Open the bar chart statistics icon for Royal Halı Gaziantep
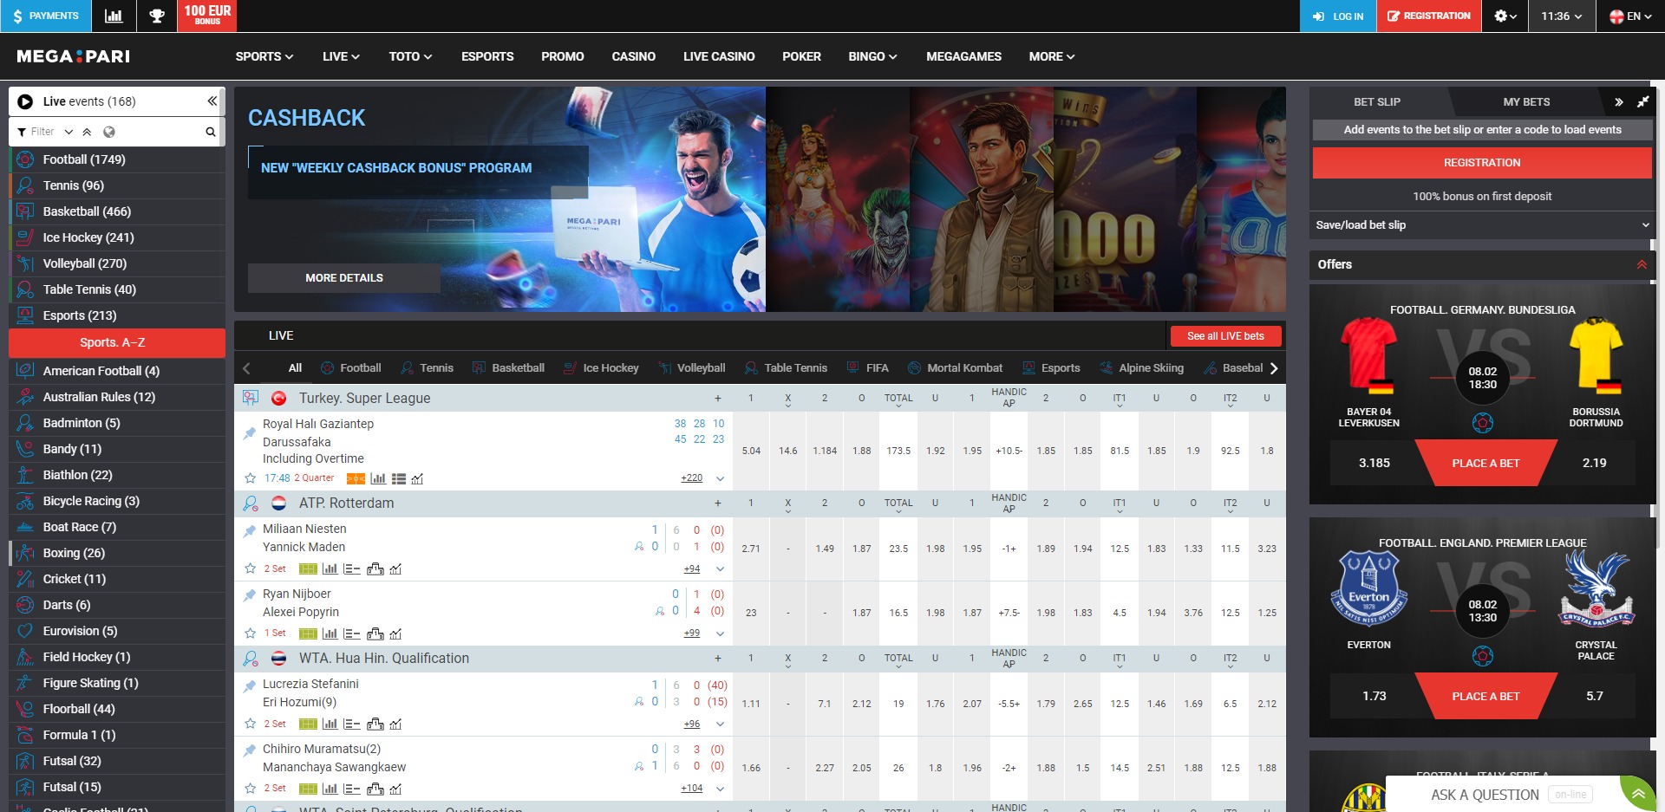 [378, 478]
